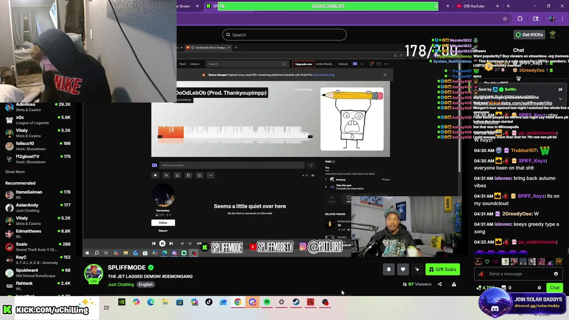Open f12ghostTV channel in sidebar
Image resolution: width=569 pixels, height=320 pixels.
tap(38, 159)
